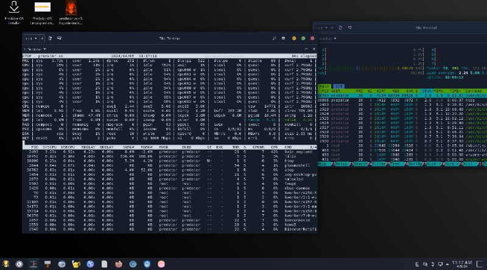
Task: Click the htop CPU 0 usage meter bar
Action: 373,50
